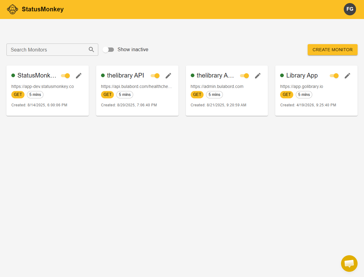The height and width of the screenshot is (277, 364).
Task: Open the StatusMonk… monitor title
Action: pyautogui.click(x=37, y=75)
